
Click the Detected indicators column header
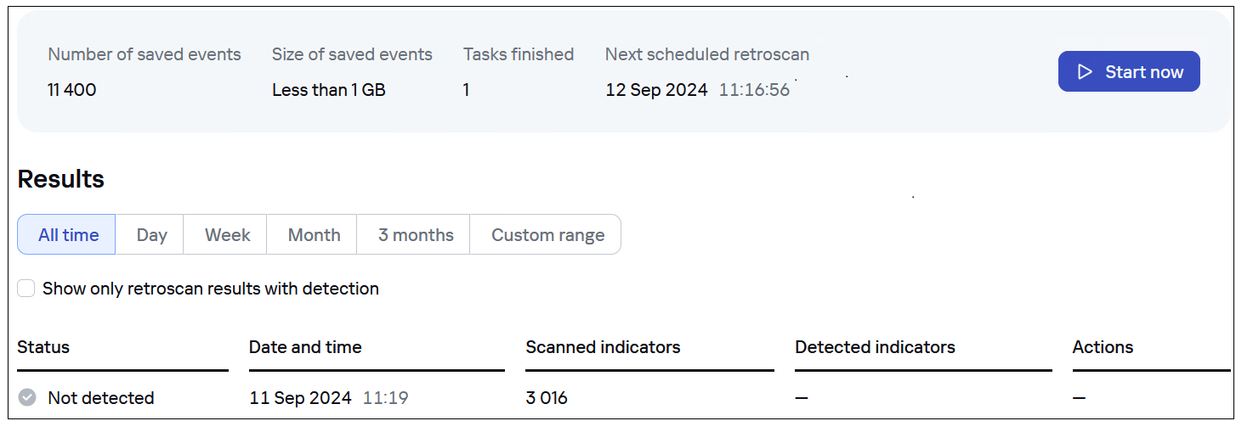875,347
